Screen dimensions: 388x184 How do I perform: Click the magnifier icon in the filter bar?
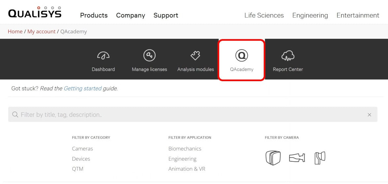click(15, 115)
